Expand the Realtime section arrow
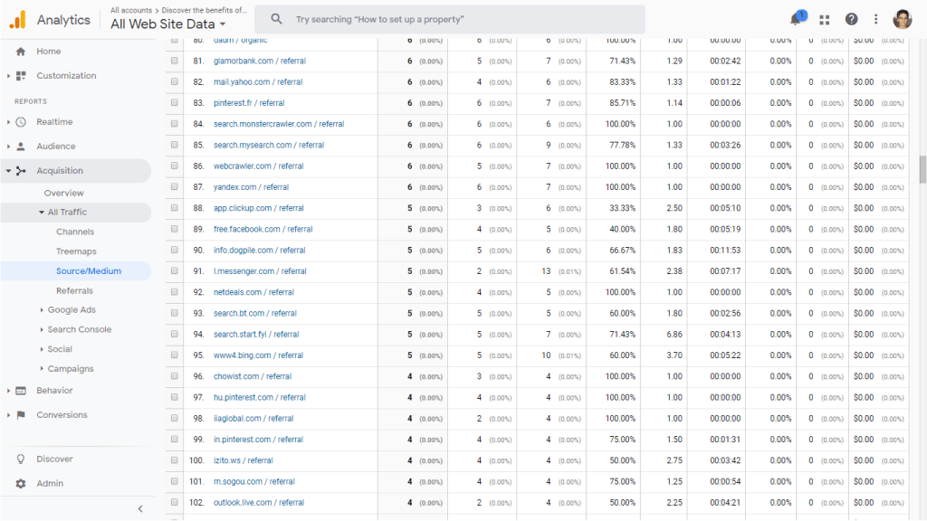This screenshot has height=521, width=927. [8, 122]
